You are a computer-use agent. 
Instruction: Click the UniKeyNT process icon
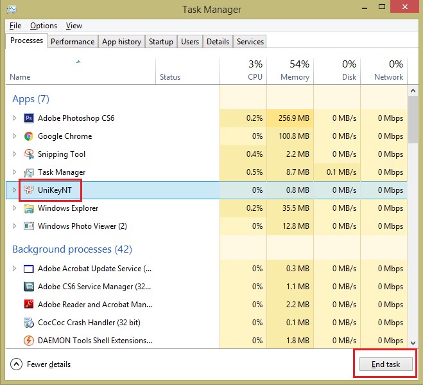[29, 190]
